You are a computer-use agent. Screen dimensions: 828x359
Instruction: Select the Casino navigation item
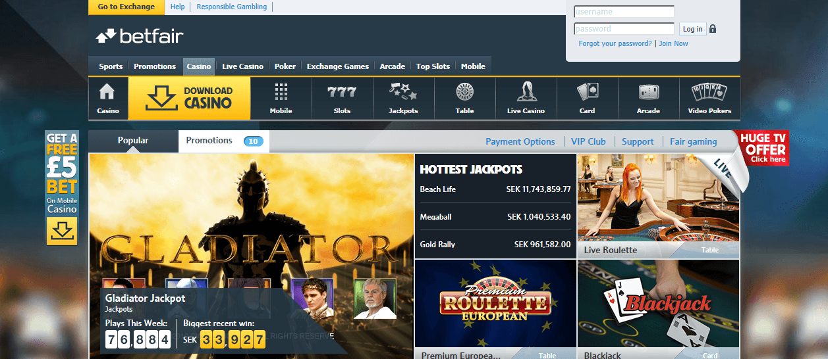point(199,66)
